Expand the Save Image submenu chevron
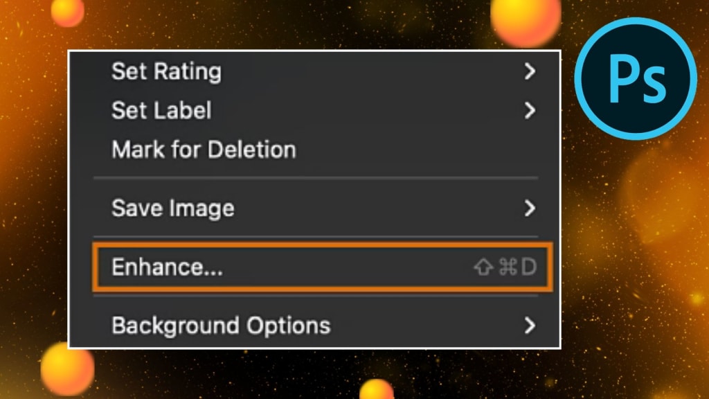This screenshot has width=709, height=399. coord(530,208)
